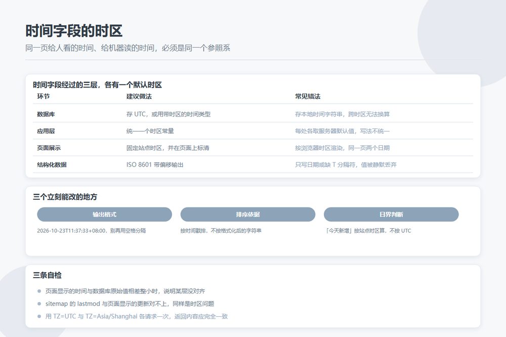
Task: Select the page title 时间字段的时区
Action: coord(74,31)
